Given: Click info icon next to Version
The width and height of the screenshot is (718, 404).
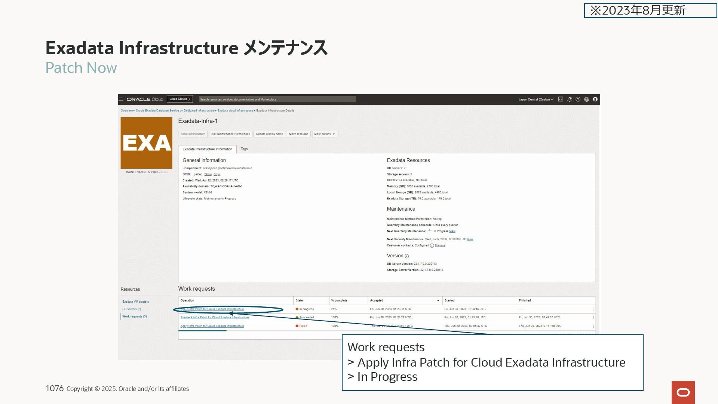Looking at the screenshot, I should point(406,256).
